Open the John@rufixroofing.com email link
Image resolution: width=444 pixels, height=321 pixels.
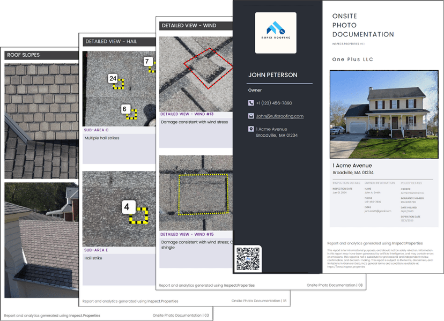tap(279, 116)
